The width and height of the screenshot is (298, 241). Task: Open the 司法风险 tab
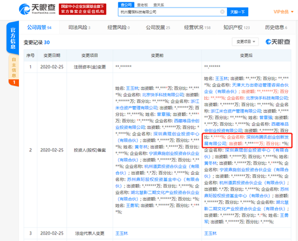79,28
